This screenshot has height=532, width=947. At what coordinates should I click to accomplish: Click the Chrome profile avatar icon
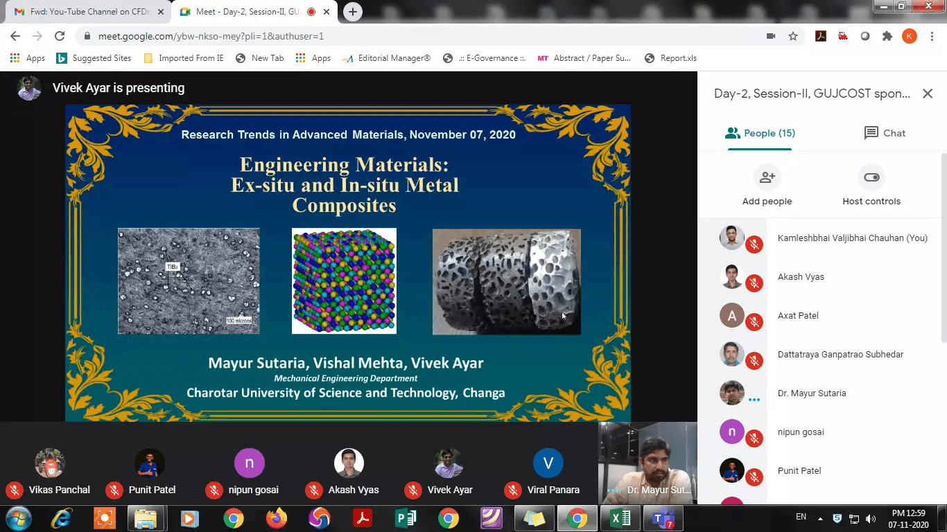[x=910, y=35]
